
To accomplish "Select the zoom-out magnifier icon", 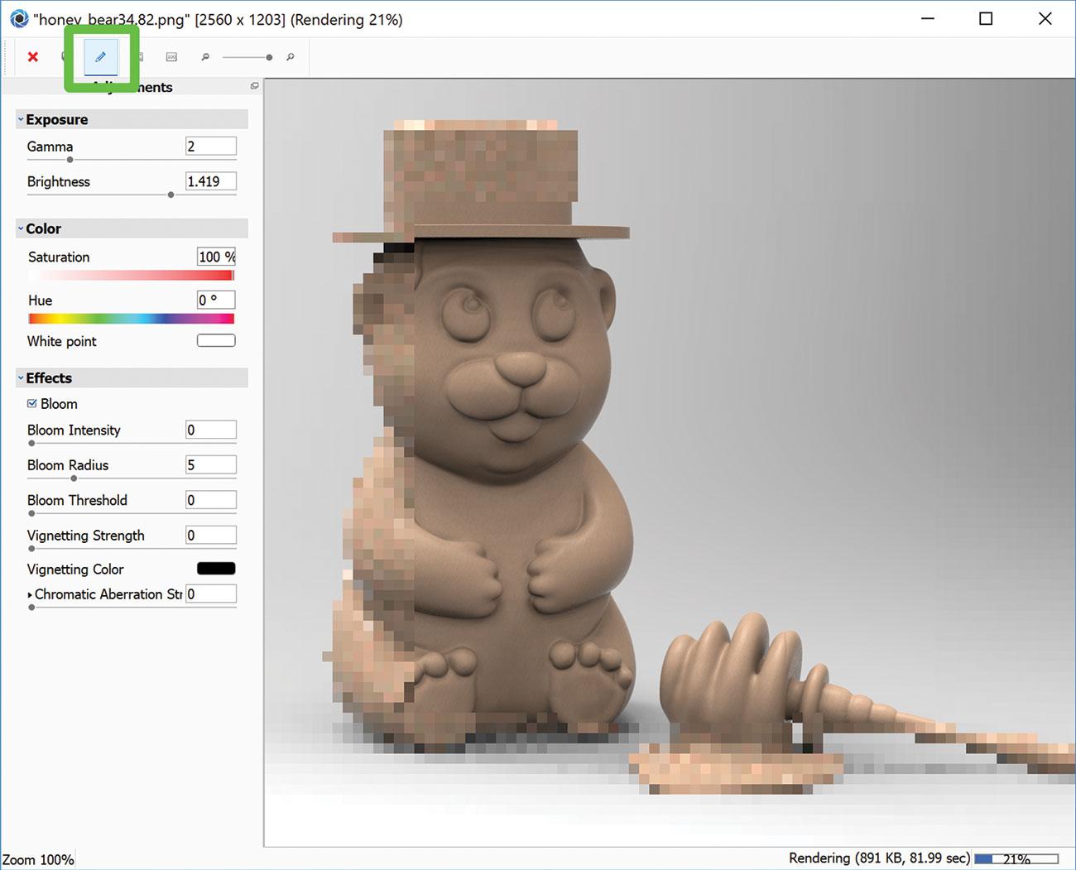I will pyautogui.click(x=204, y=57).
